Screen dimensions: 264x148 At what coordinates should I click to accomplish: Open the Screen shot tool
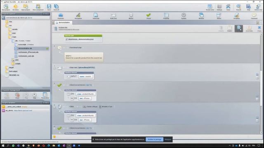click(210, 7)
